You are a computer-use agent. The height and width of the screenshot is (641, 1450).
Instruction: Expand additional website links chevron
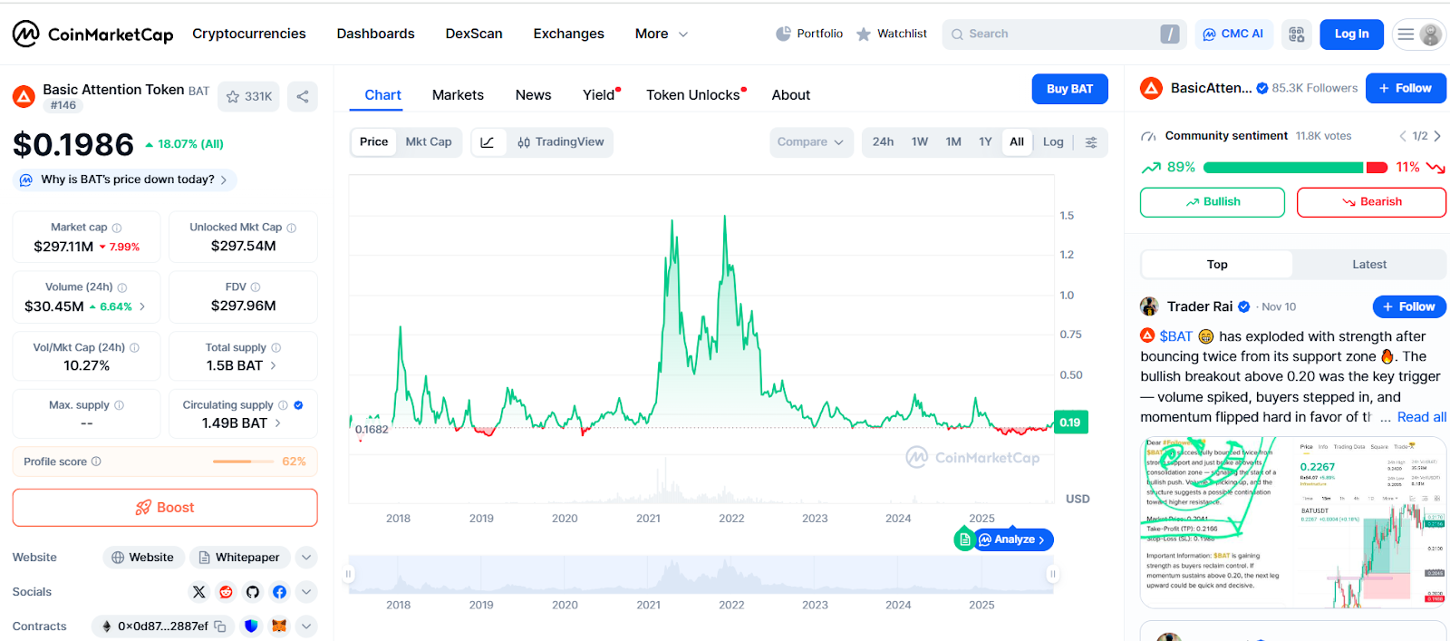pyautogui.click(x=306, y=558)
